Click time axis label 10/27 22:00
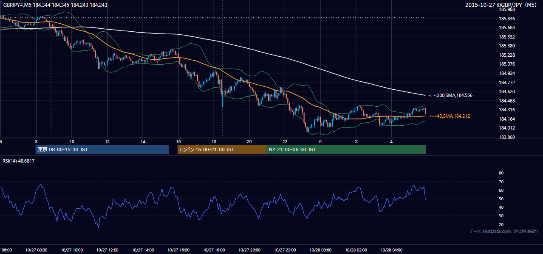The image size is (543, 254). point(285,250)
